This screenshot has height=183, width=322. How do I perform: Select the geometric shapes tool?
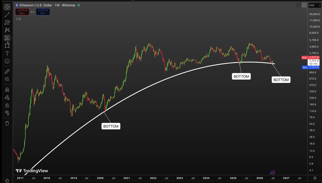click(x=7, y=45)
